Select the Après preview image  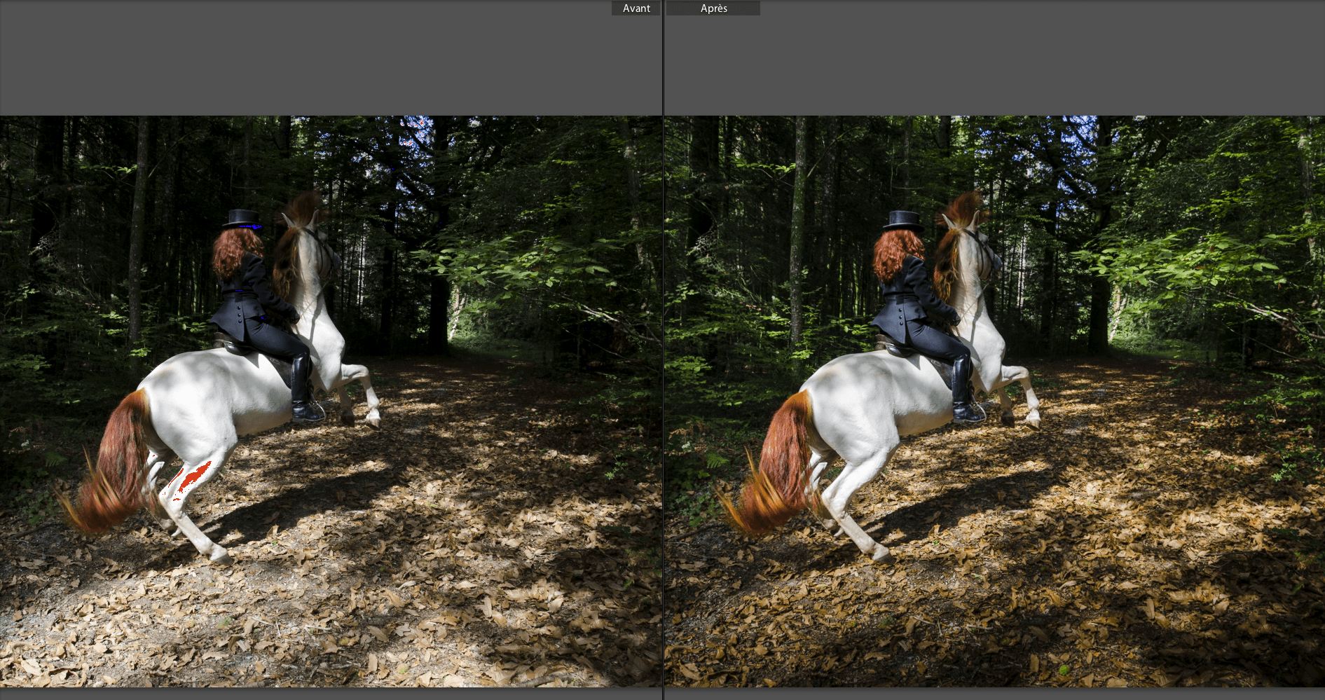tap(995, 402)
